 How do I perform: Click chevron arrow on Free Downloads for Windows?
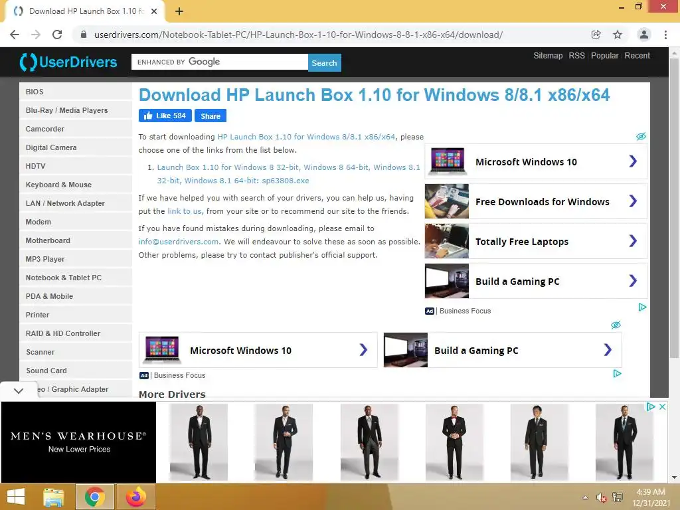click(633, 201)
